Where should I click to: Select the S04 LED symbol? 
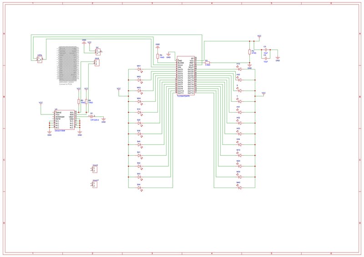(x=140, y=188)
